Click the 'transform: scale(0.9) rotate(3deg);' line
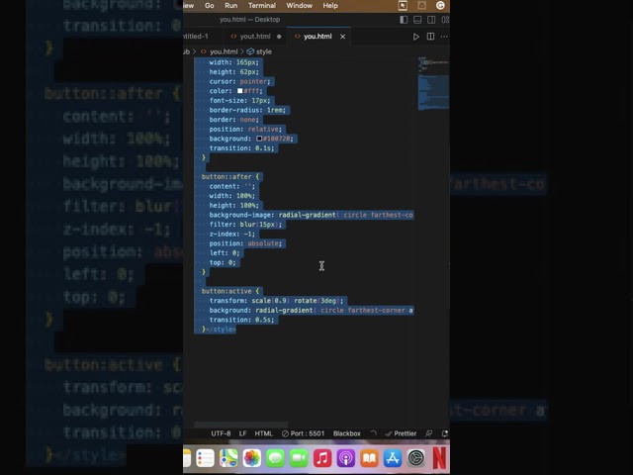633x475 pixels. [276, 301]
